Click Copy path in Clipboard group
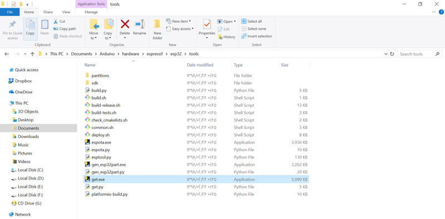 coord(65,29)
